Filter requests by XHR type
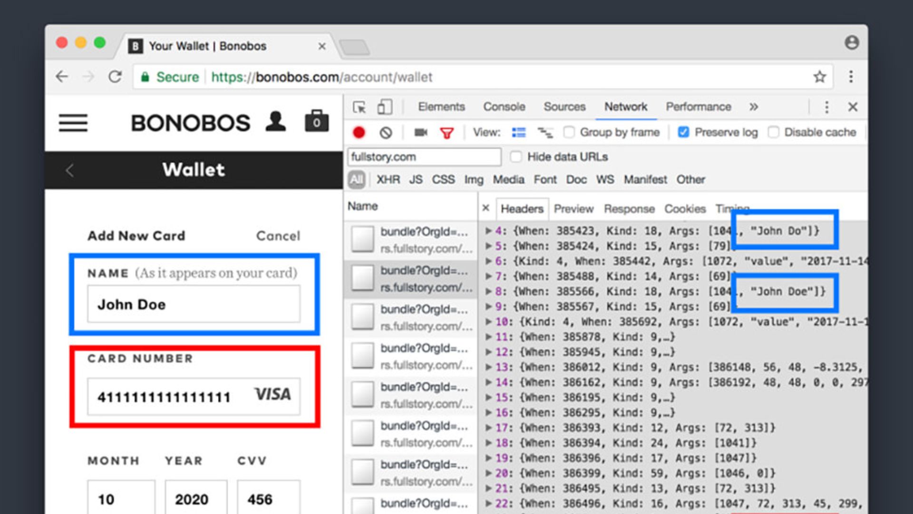 click(388, 180)
